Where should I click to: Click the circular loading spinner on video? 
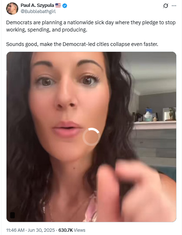pos(92,137)
